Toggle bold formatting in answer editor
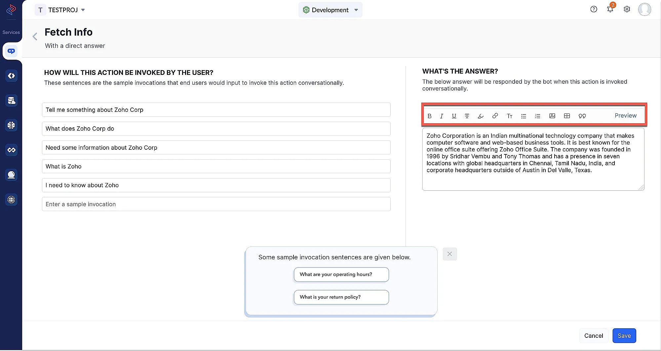The height and width of the screenshot is (351, 661). click(x=429, y=116)
